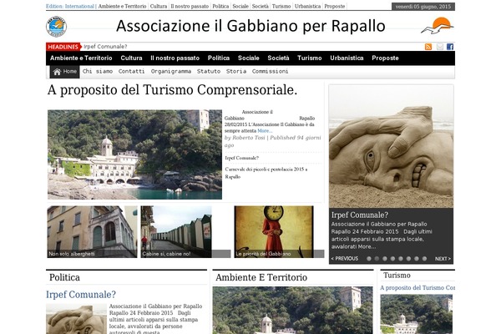
Task: Open the Storia page
Action: click(236, 71)
